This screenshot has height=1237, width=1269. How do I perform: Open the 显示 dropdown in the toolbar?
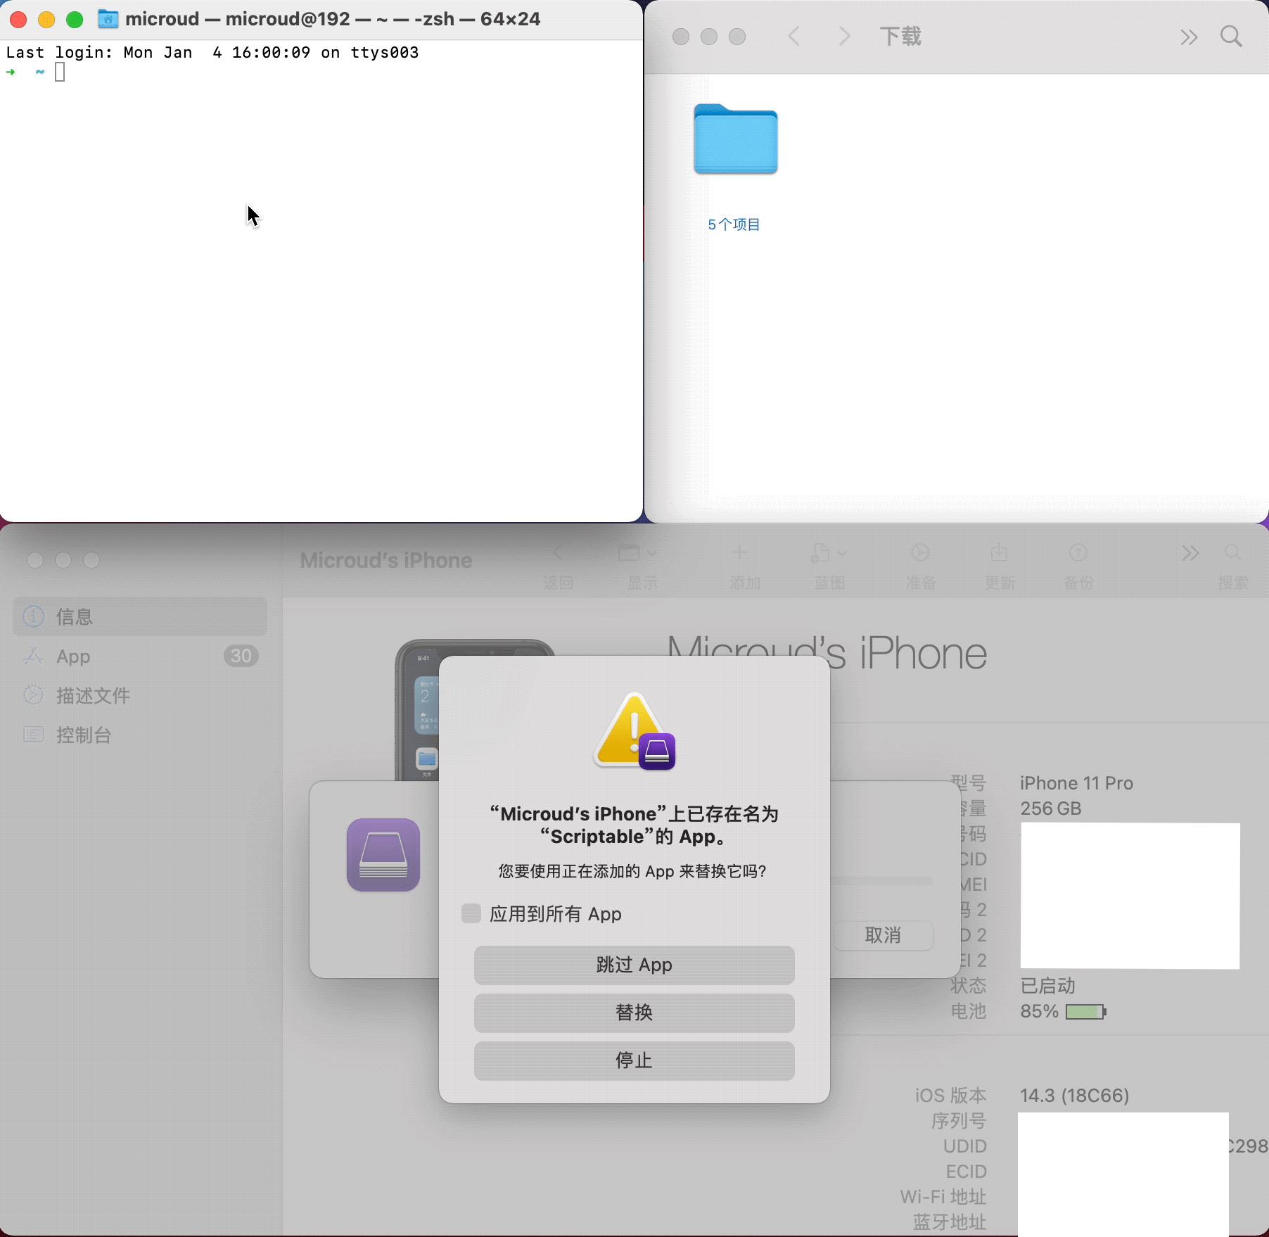tap(637, 563)
